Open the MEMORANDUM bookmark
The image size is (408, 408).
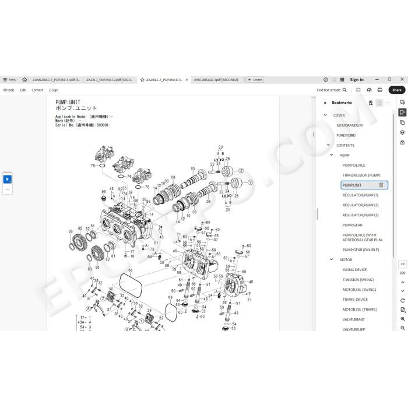tap(350, 125)
